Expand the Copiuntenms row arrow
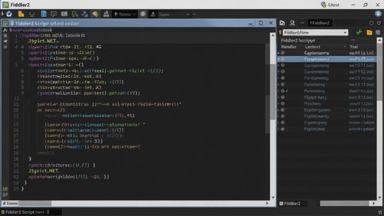The width and height of the screenshot is (384, 216). [279, 53]
